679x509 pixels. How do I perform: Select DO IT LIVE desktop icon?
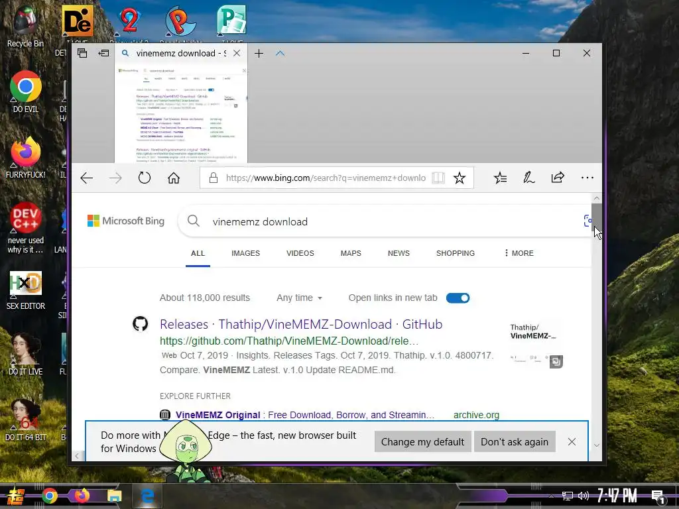tap(26, 354)
